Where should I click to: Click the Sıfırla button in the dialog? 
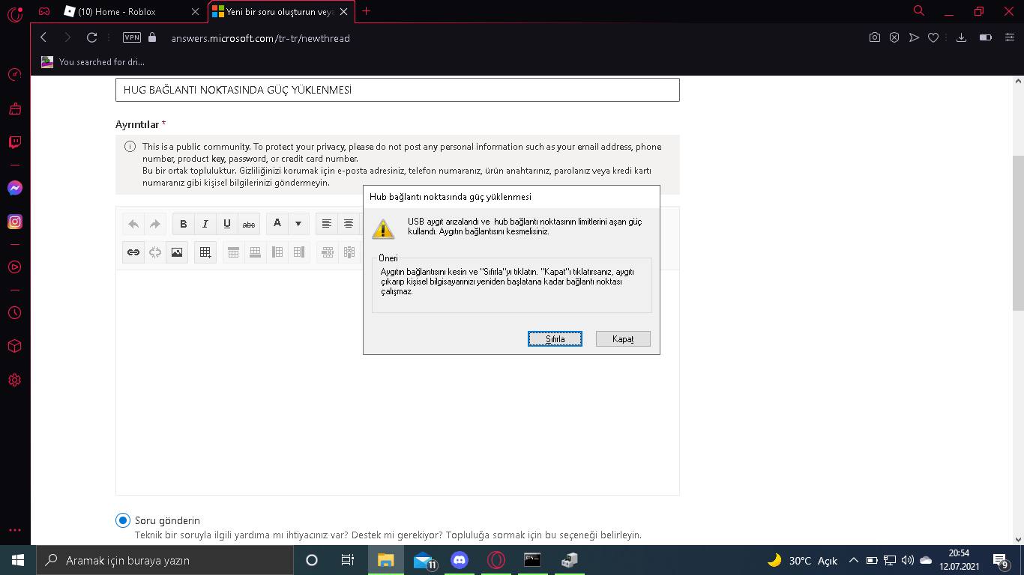tap(555, 339)
